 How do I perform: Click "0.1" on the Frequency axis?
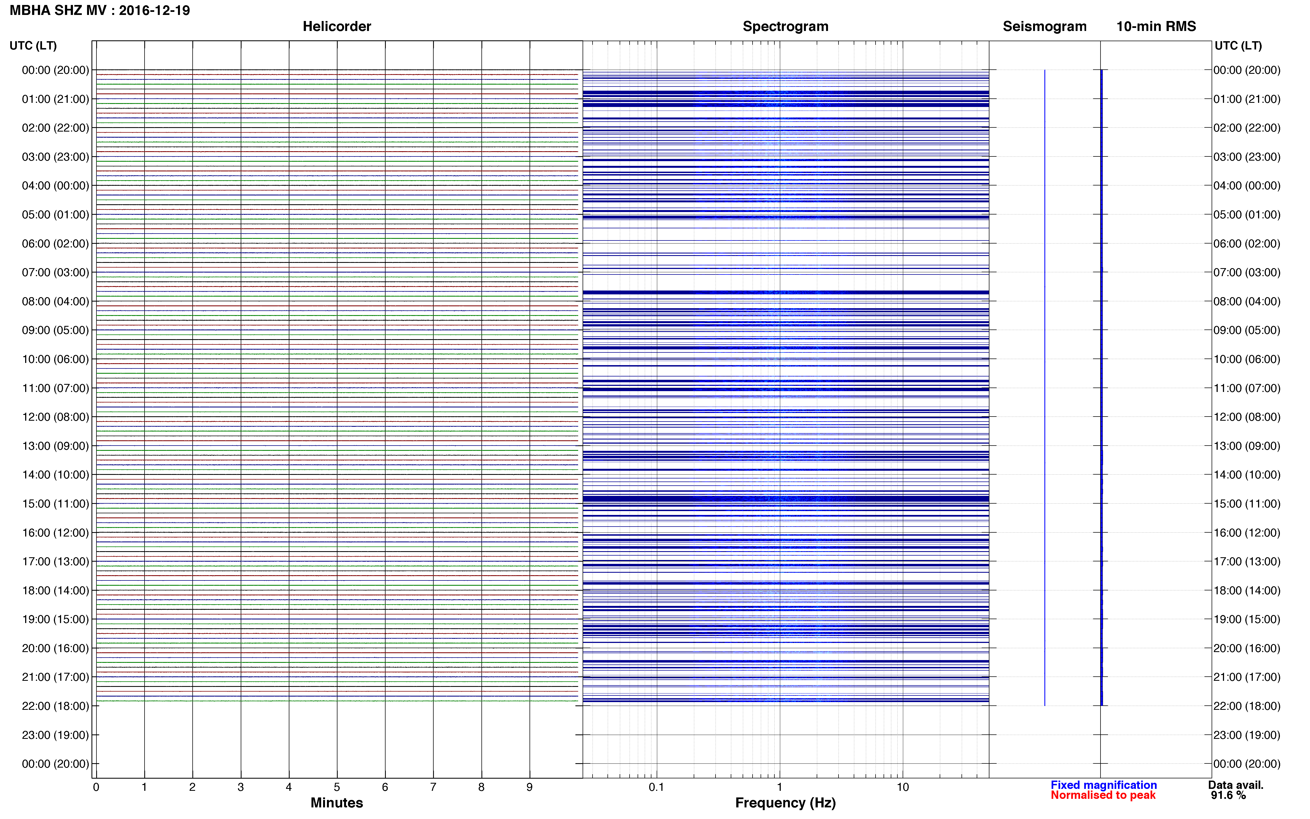(x=656, y=787)
